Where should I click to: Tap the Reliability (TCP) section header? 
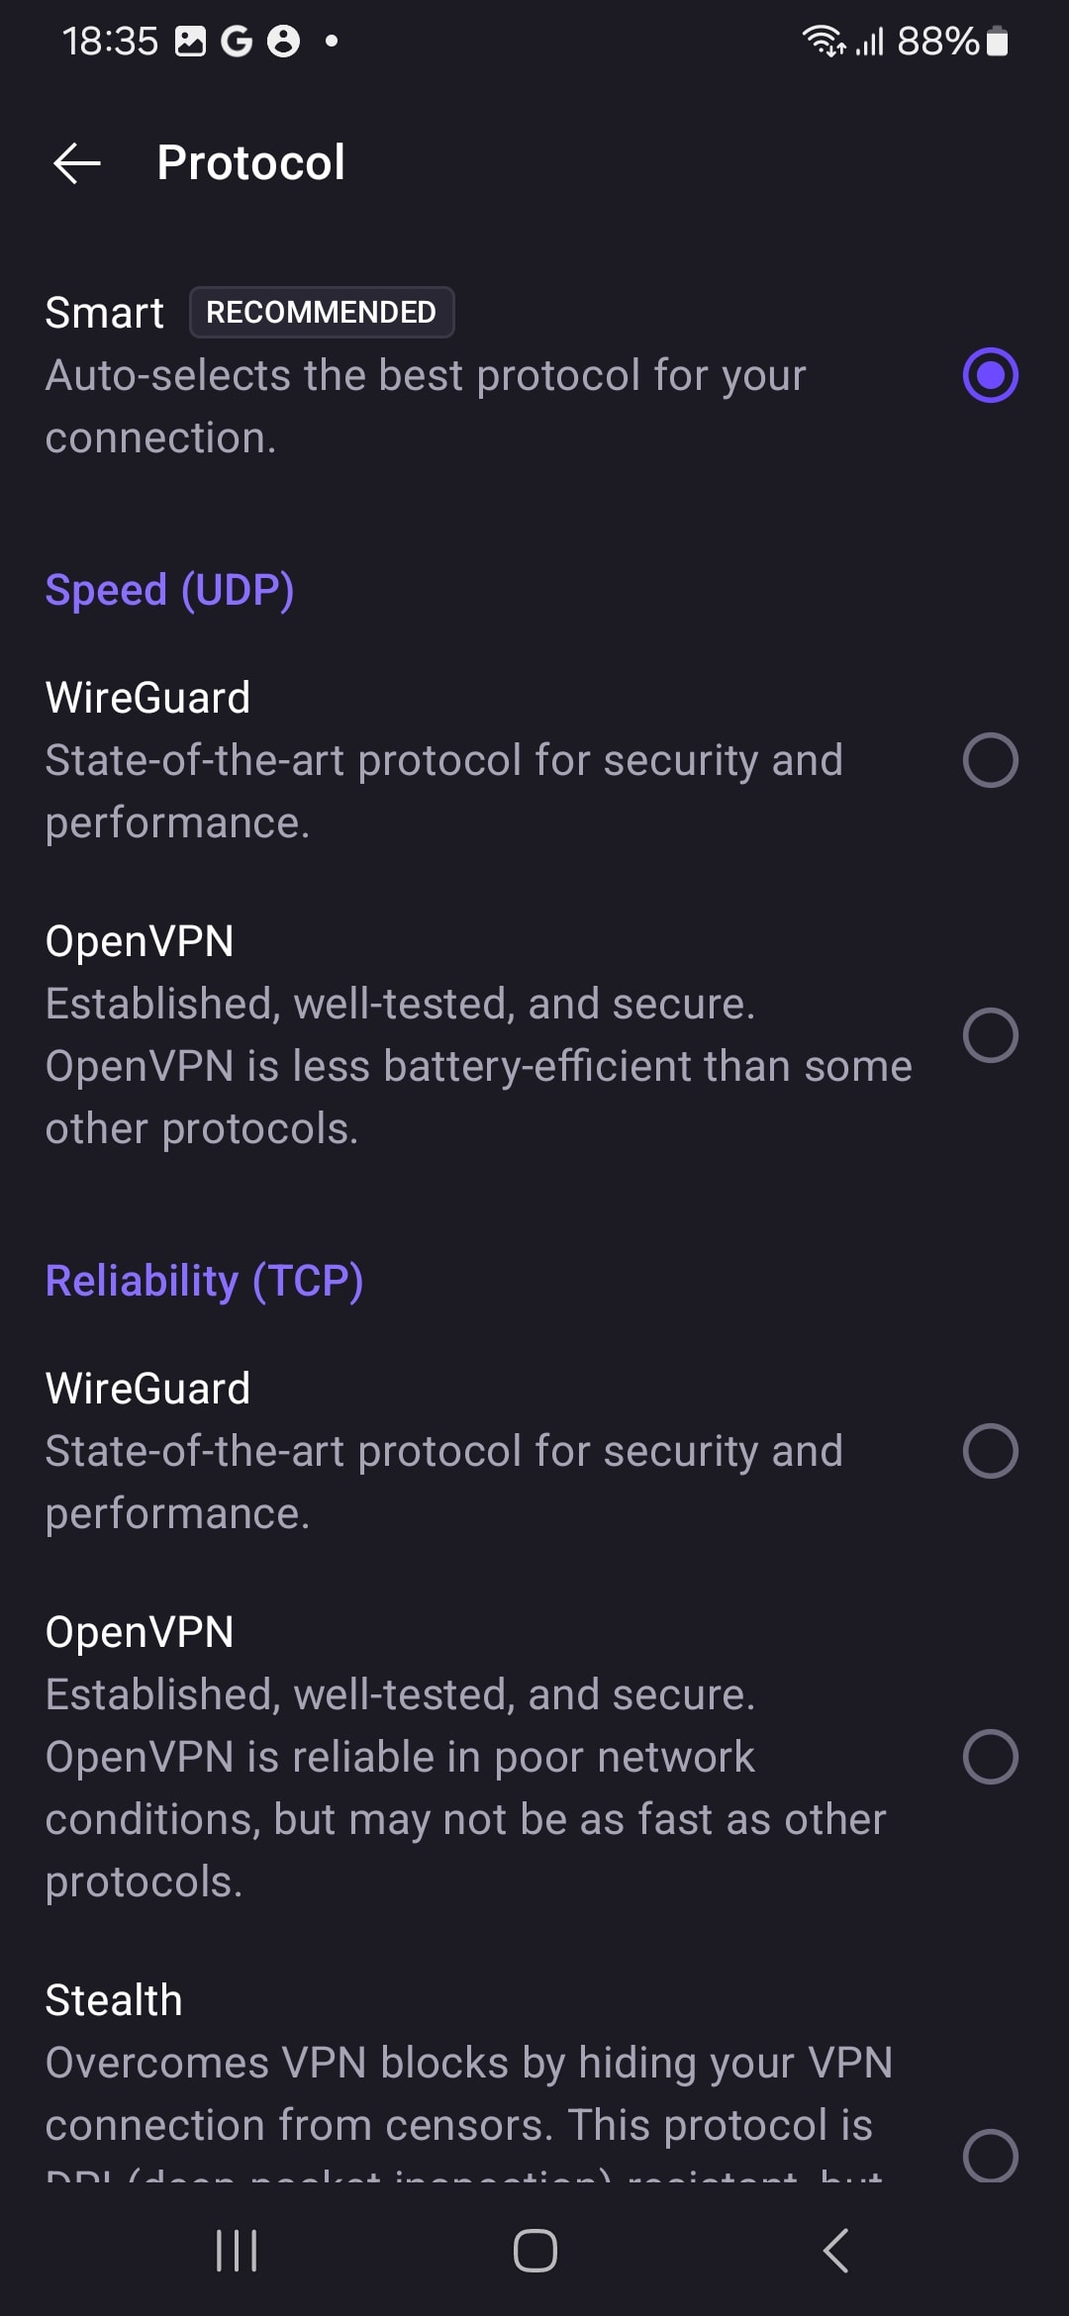click(x=204, y=1281)
